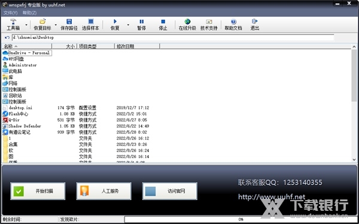The image size is (359, 224).
Task: Click the path field d:\zhuomian\Desktop
Action: [x=173, y=37]
